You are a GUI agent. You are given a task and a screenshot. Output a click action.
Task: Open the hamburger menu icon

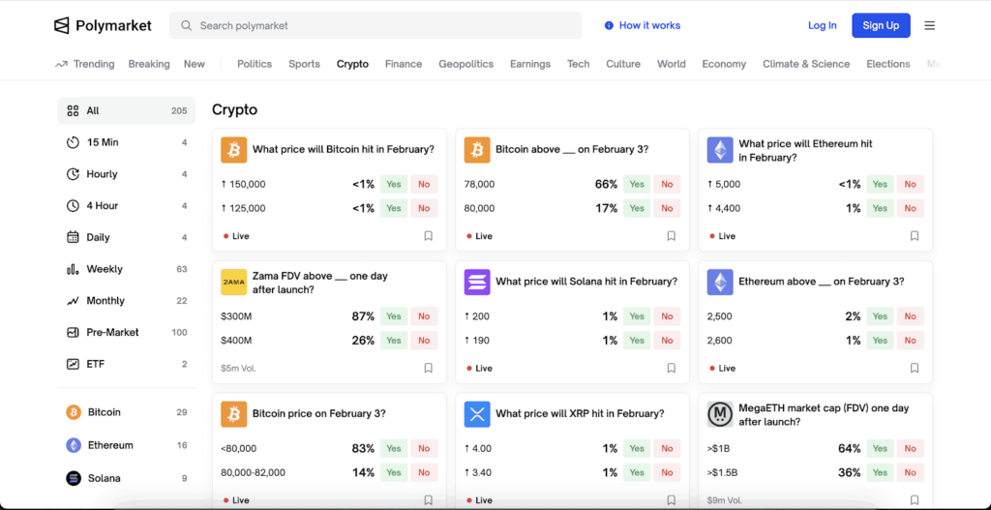pyautogui.click(x=929, y=26)
